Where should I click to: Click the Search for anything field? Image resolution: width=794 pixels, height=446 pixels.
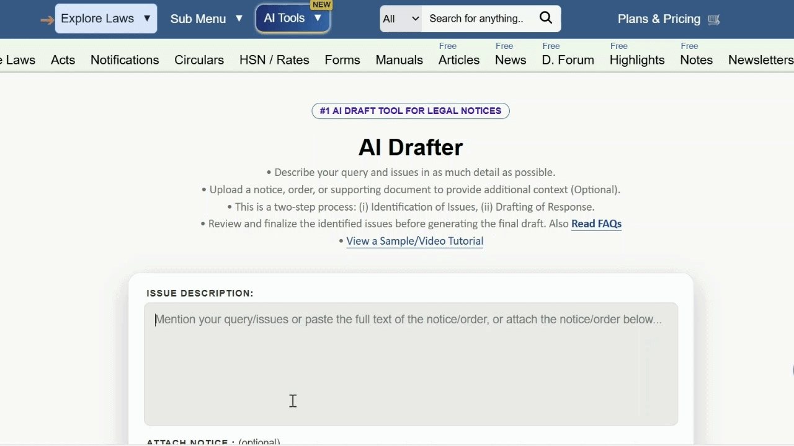point(476,19)
